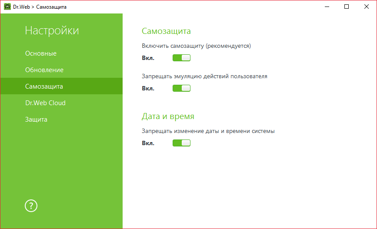The height and width of the screenshot is (229, 377).
Task: Open the Основные settings section
Action: pyautogui.click(x=61, y=53)
